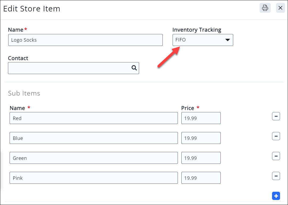This screenshot has width=288, height=205.
Task: Click the Pink sub item name field
Action: coord(94,178)
